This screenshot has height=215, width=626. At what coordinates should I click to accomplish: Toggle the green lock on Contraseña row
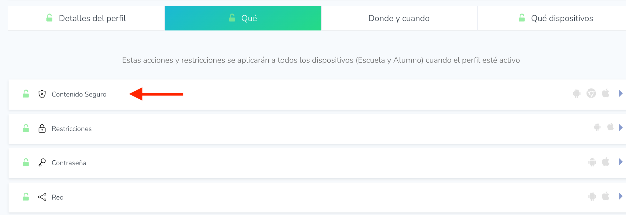point(26,162)
